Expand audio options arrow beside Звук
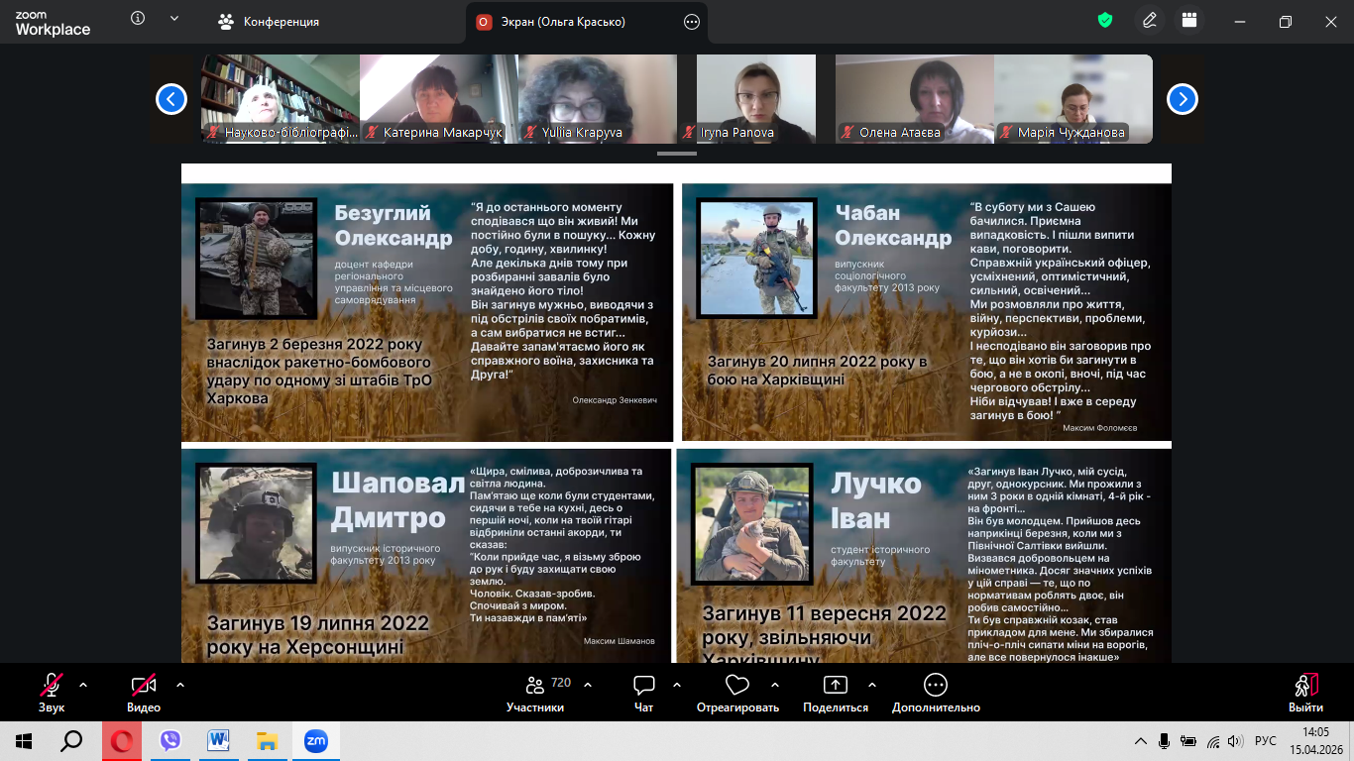This screenshot has width=1354, height=761. point(83,685)
